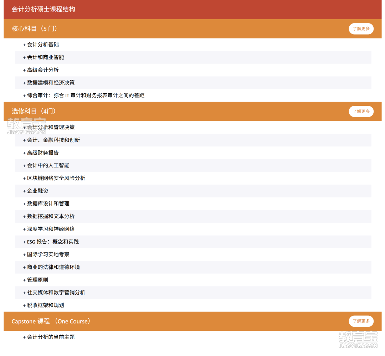Expand 综合审计 IT 审计 course row
The image size is (385, 356).
coord(193,96)
